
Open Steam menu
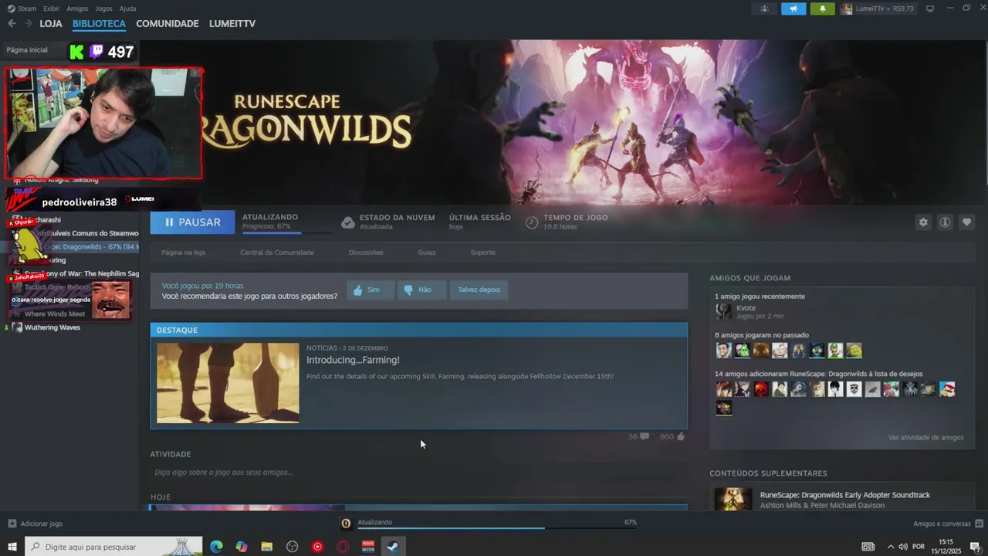[22, 8]
